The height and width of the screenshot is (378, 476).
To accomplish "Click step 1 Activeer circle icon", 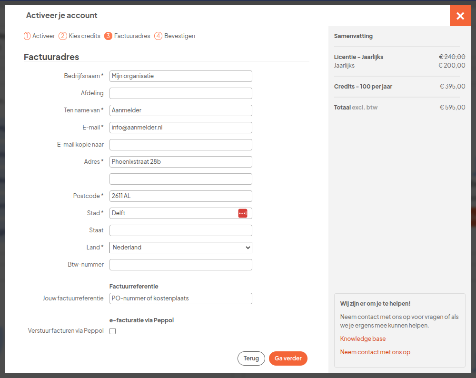I will pos(27,36).
